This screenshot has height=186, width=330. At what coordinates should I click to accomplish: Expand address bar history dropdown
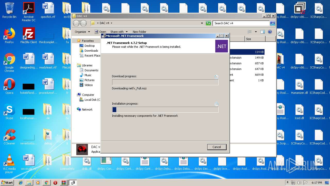(x=202, y=23)
